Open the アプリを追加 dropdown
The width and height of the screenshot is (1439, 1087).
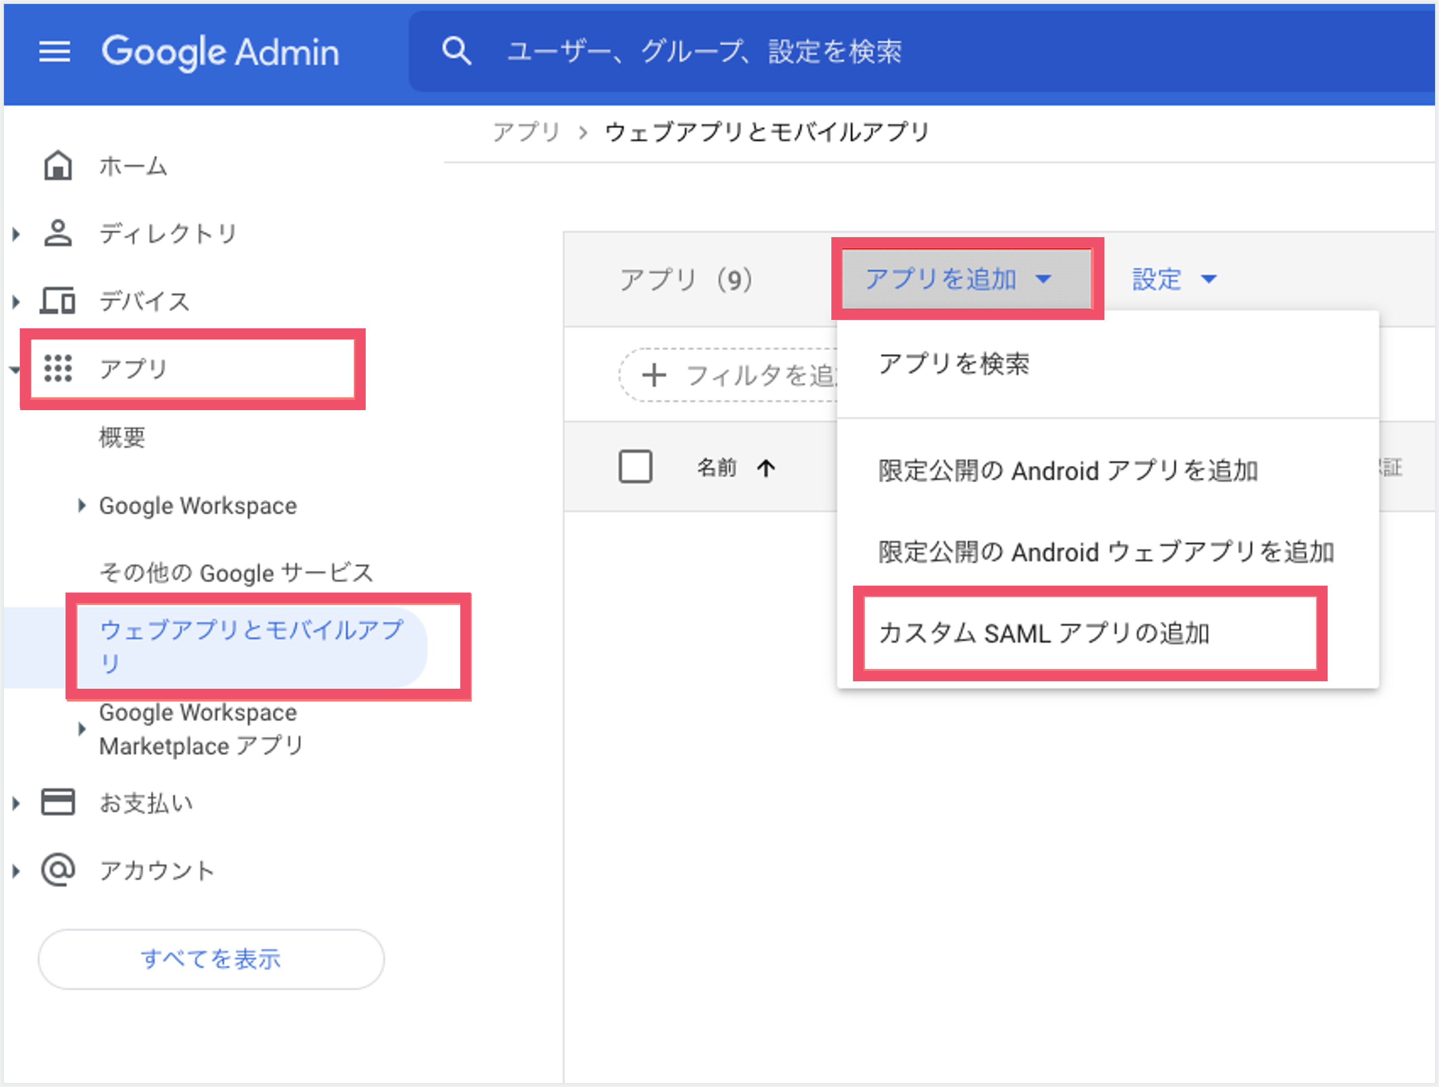click(x=967, y=279)
